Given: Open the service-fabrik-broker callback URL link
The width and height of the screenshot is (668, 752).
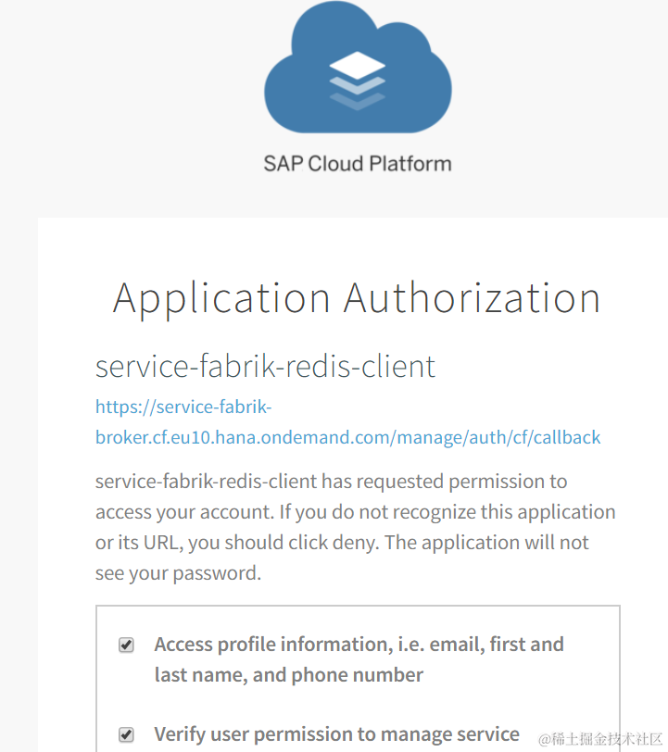Looking at the screenshot, I should [x=347, y=422].
